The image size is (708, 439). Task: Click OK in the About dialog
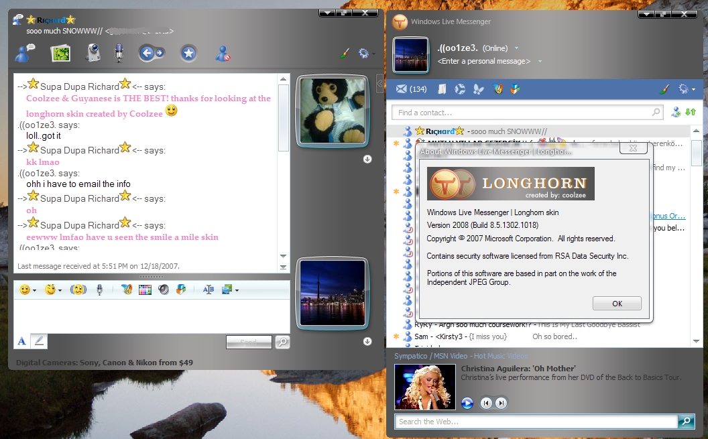click(617, 304)
